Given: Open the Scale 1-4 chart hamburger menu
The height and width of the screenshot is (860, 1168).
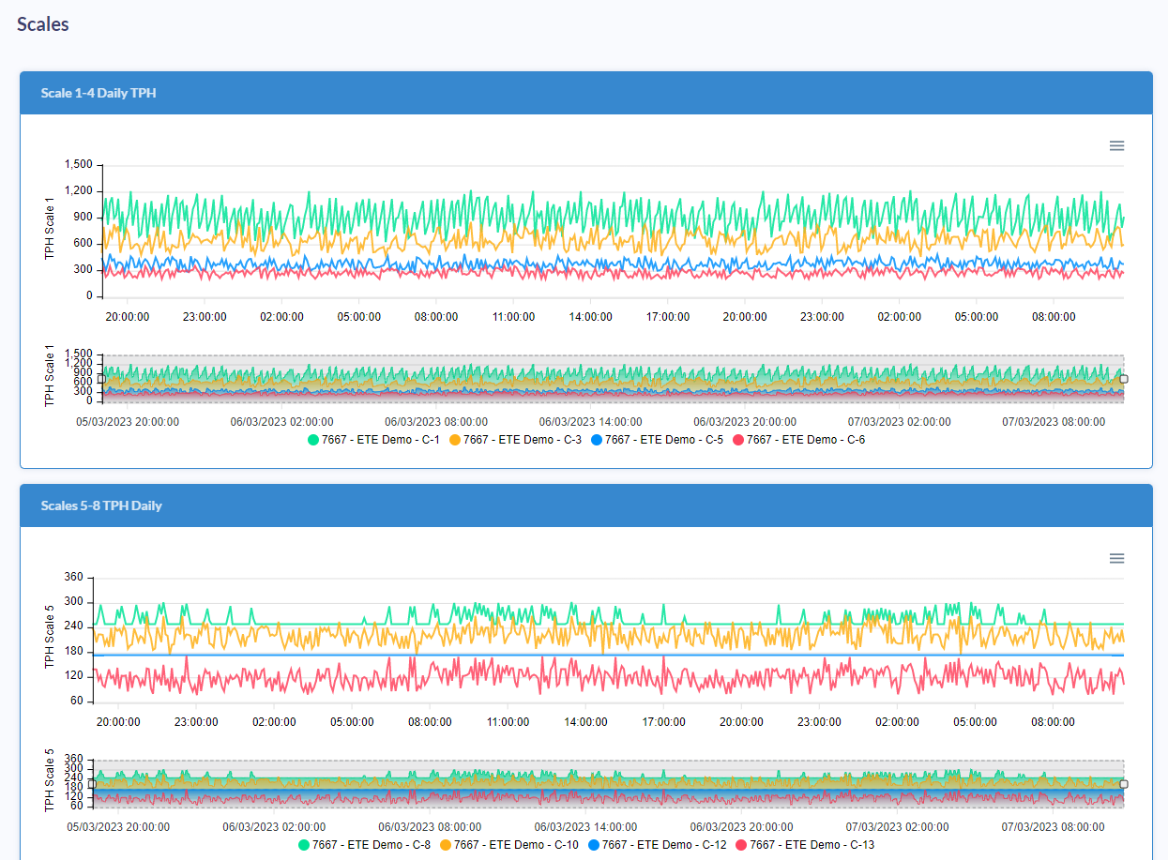Looking at the screenshot, I should (1116, 145).
